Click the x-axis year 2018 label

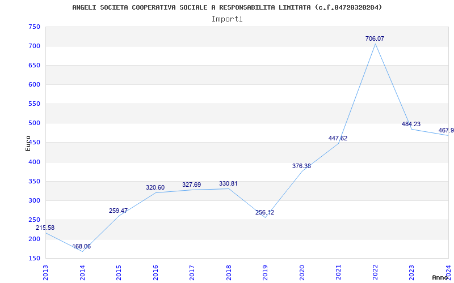(x=229, y=272)
